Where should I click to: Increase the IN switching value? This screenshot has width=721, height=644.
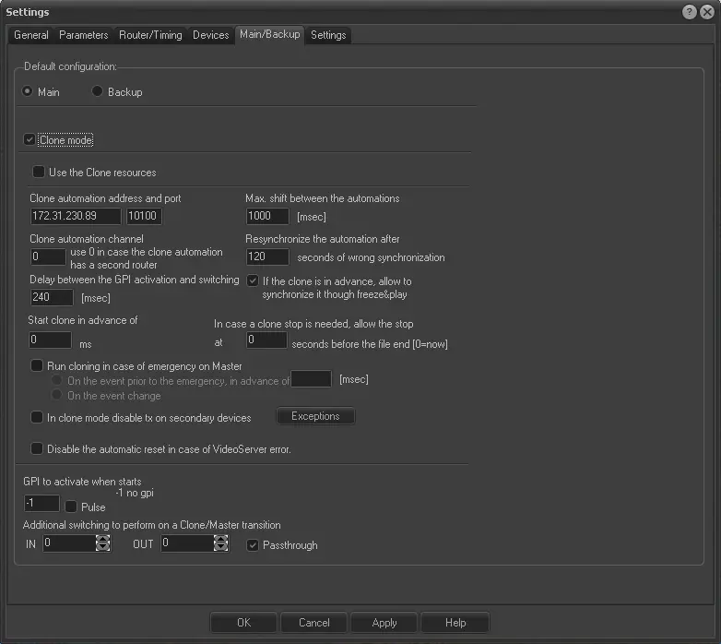coord(102,540)
